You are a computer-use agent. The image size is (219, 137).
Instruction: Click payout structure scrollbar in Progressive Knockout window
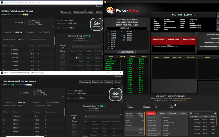(x=54, y=41)
